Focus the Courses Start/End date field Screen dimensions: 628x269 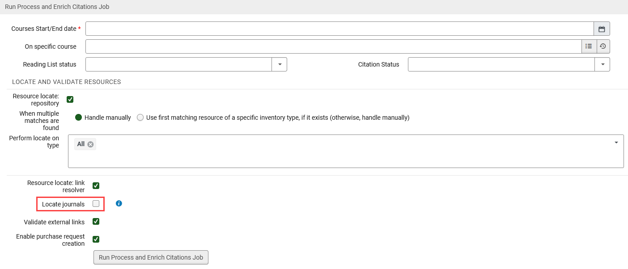pyautogui.click(x=339, y=29)
